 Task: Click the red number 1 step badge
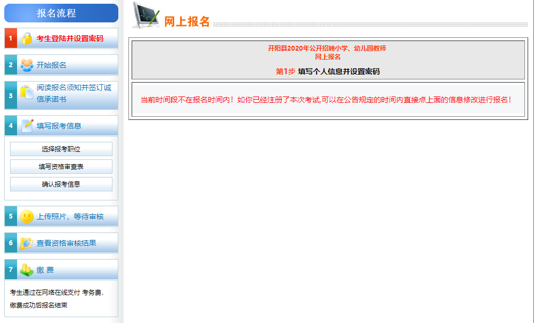11,38
